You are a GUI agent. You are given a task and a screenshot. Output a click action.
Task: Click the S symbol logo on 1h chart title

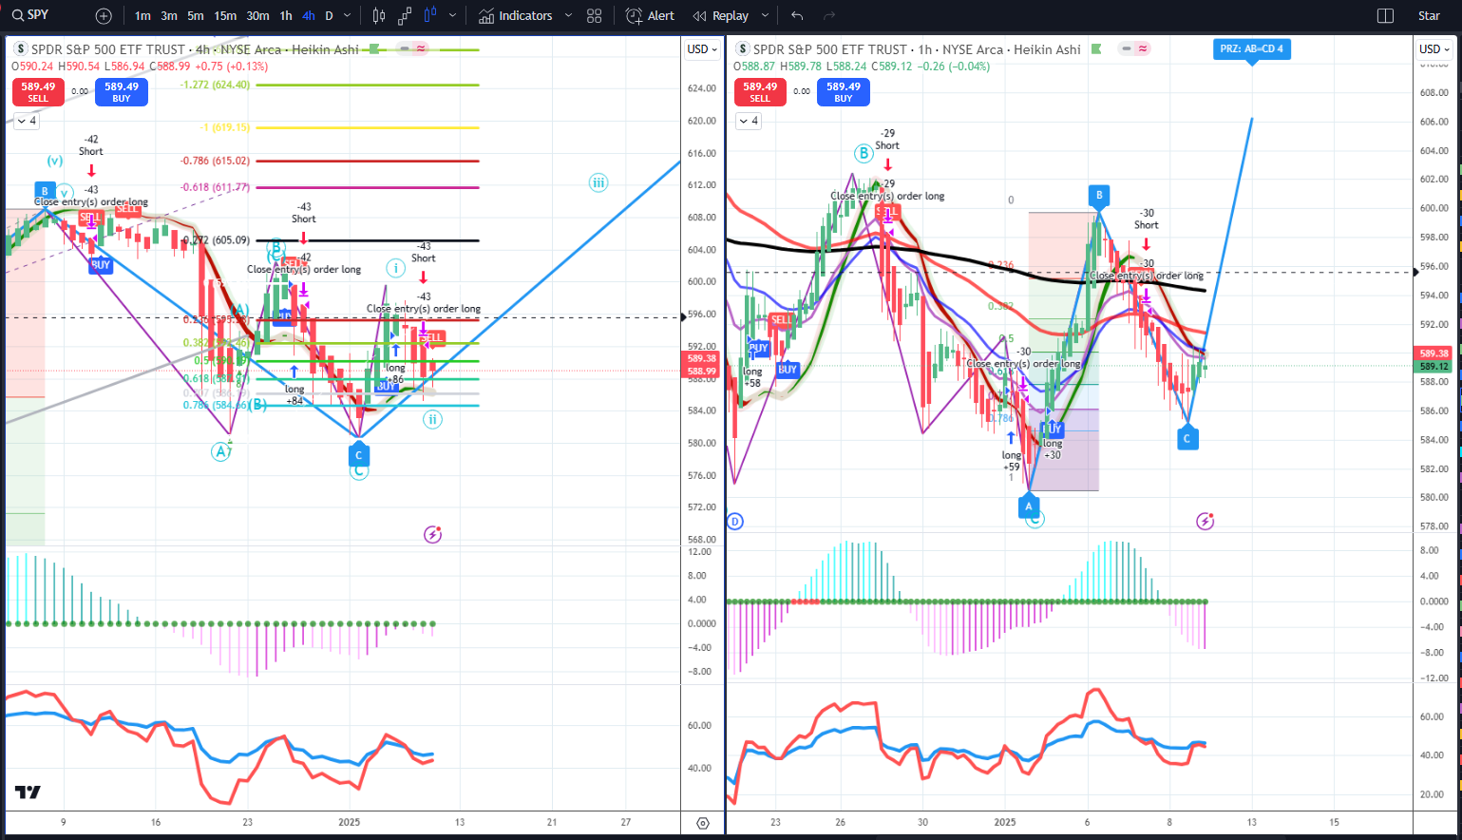point(743,49)
